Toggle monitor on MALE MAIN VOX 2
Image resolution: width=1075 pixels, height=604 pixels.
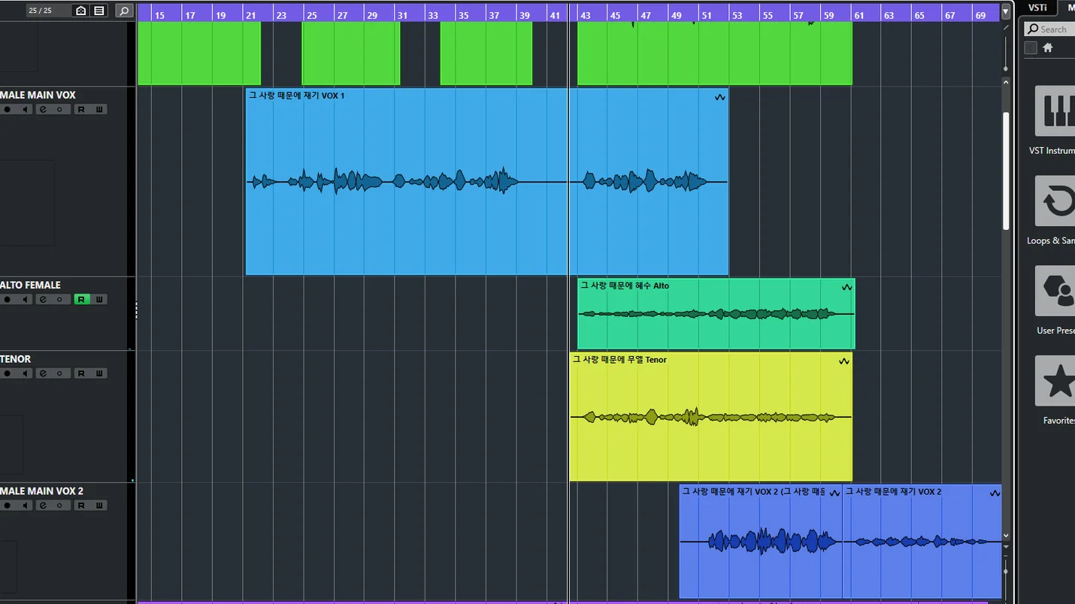pyautogui.click(x=26, y=506)
